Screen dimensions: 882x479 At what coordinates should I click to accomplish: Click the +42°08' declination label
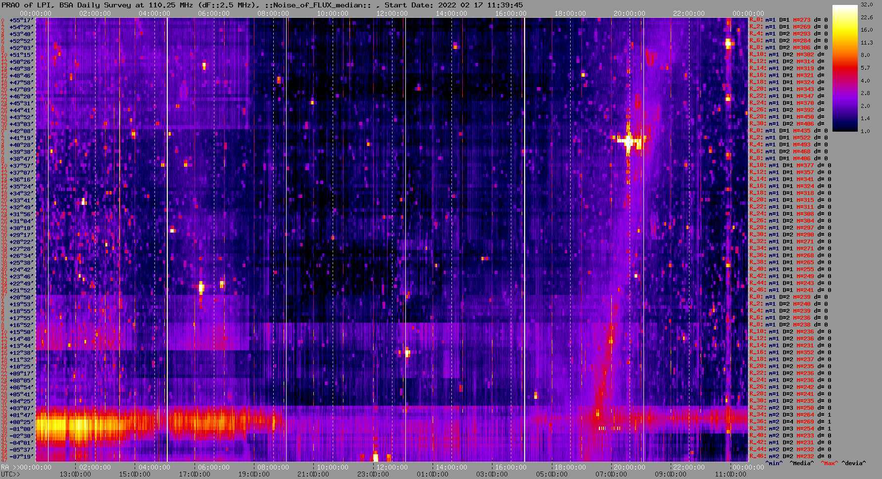(21, 131)
